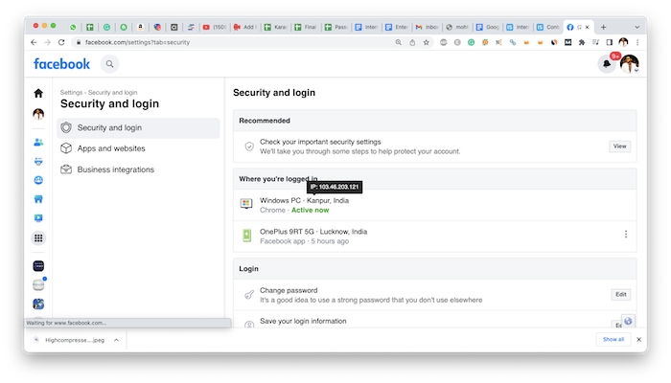The image size is (671, 383).
Task: Open options for OnePlus 9RT 5G session
Action: (x=626, y=235)
